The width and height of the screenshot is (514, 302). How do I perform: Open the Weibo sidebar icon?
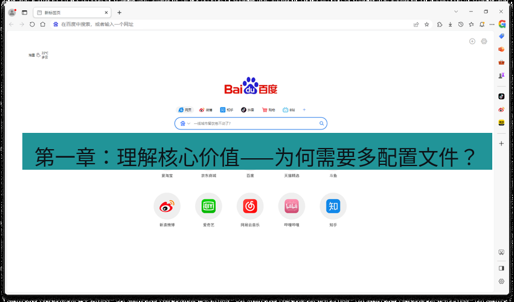(x=501, y=109)
